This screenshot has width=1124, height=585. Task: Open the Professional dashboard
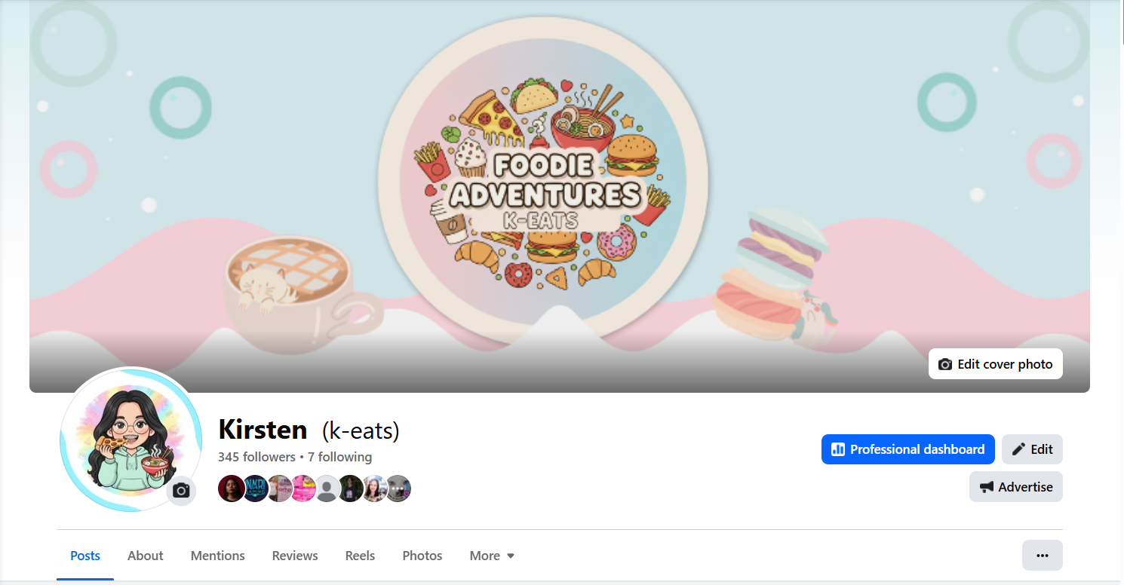[907, 449]
